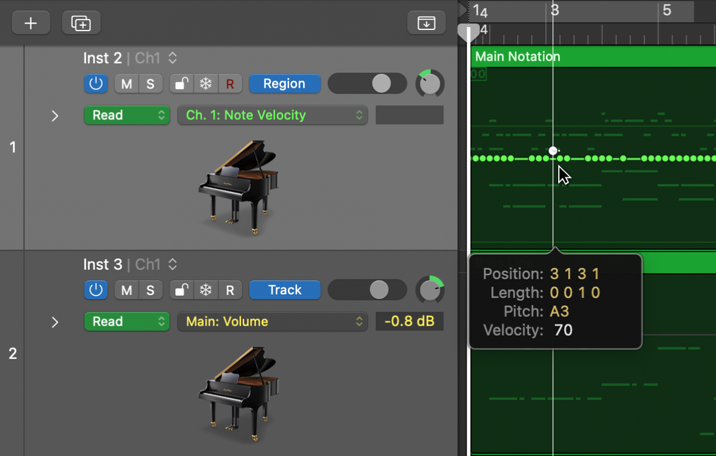Open the Main: Volume parameter dropdown
The height and width of the screenshot is (456, 716).
point(272,321)
